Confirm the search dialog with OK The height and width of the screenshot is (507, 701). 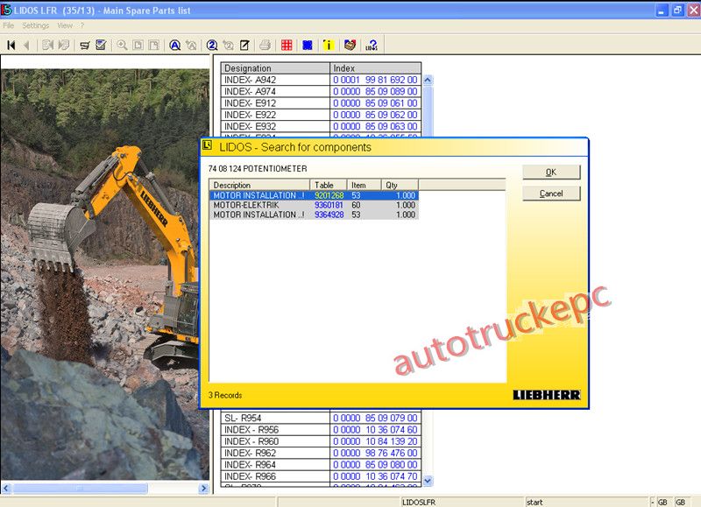pos(551,172)
